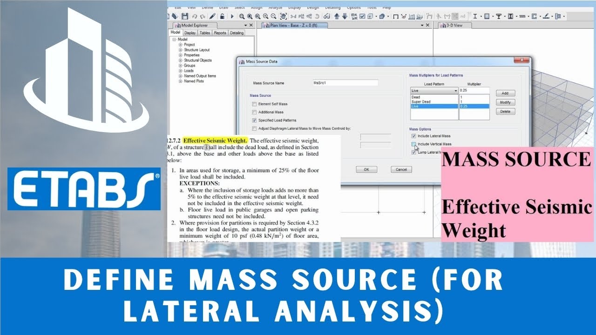Switch to the Display tab in Model Explorer
Screen dimensions: 596x335
point(190,33)
